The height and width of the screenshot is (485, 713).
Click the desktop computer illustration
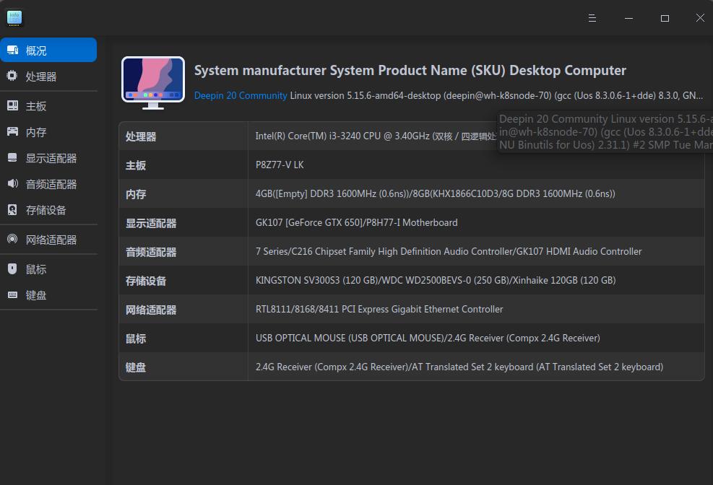click(153, 82)
